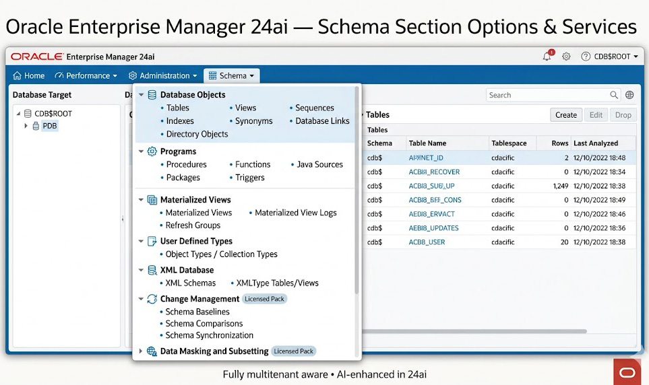Click the Drop button
Screen dimensions: 649x385
(x=623, y=115)
